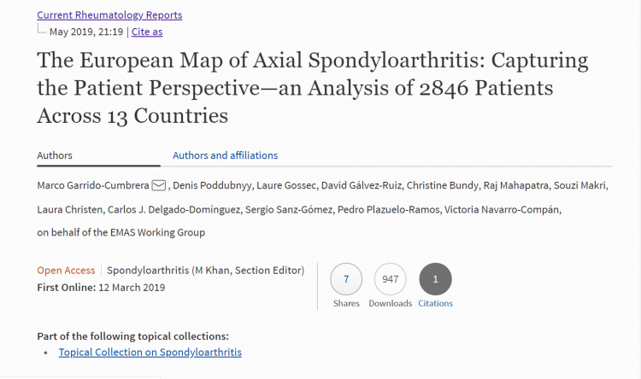Click author Laura Christen
641x379 pixels.
(68, 209)
